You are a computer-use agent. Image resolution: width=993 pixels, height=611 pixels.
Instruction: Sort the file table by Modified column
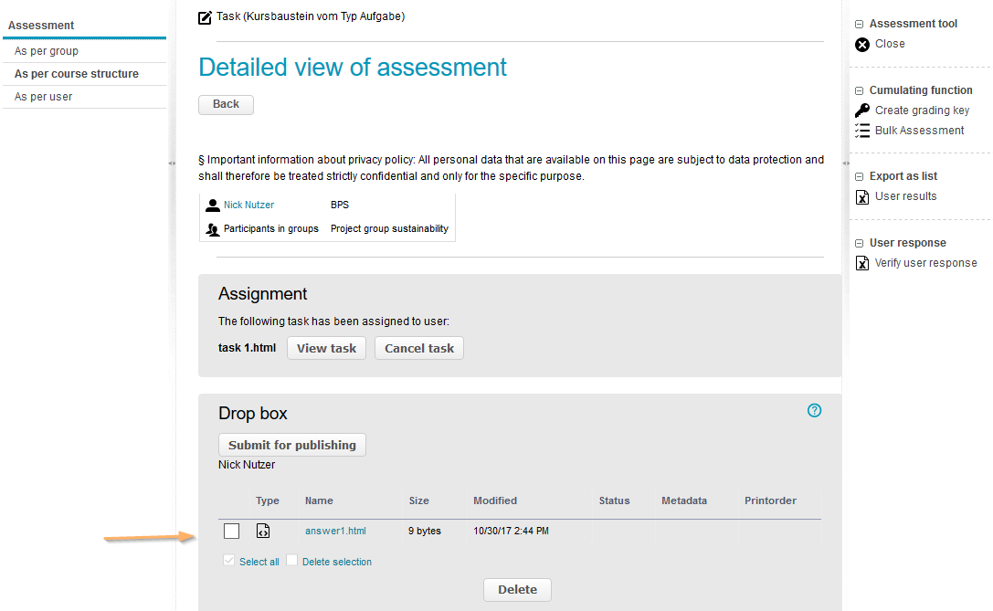tap(495, 500)
